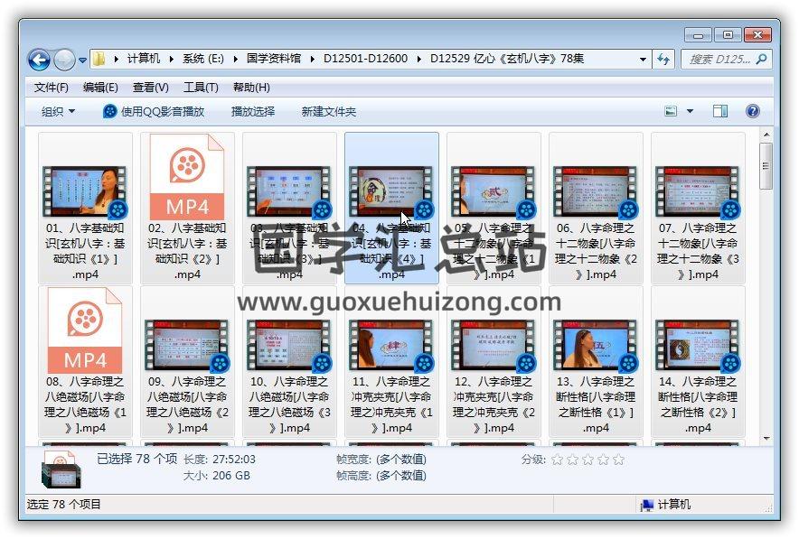Click the vertical scrollbar down arrow
Viewport: 799px width, 539px height.
coord(766,439)
